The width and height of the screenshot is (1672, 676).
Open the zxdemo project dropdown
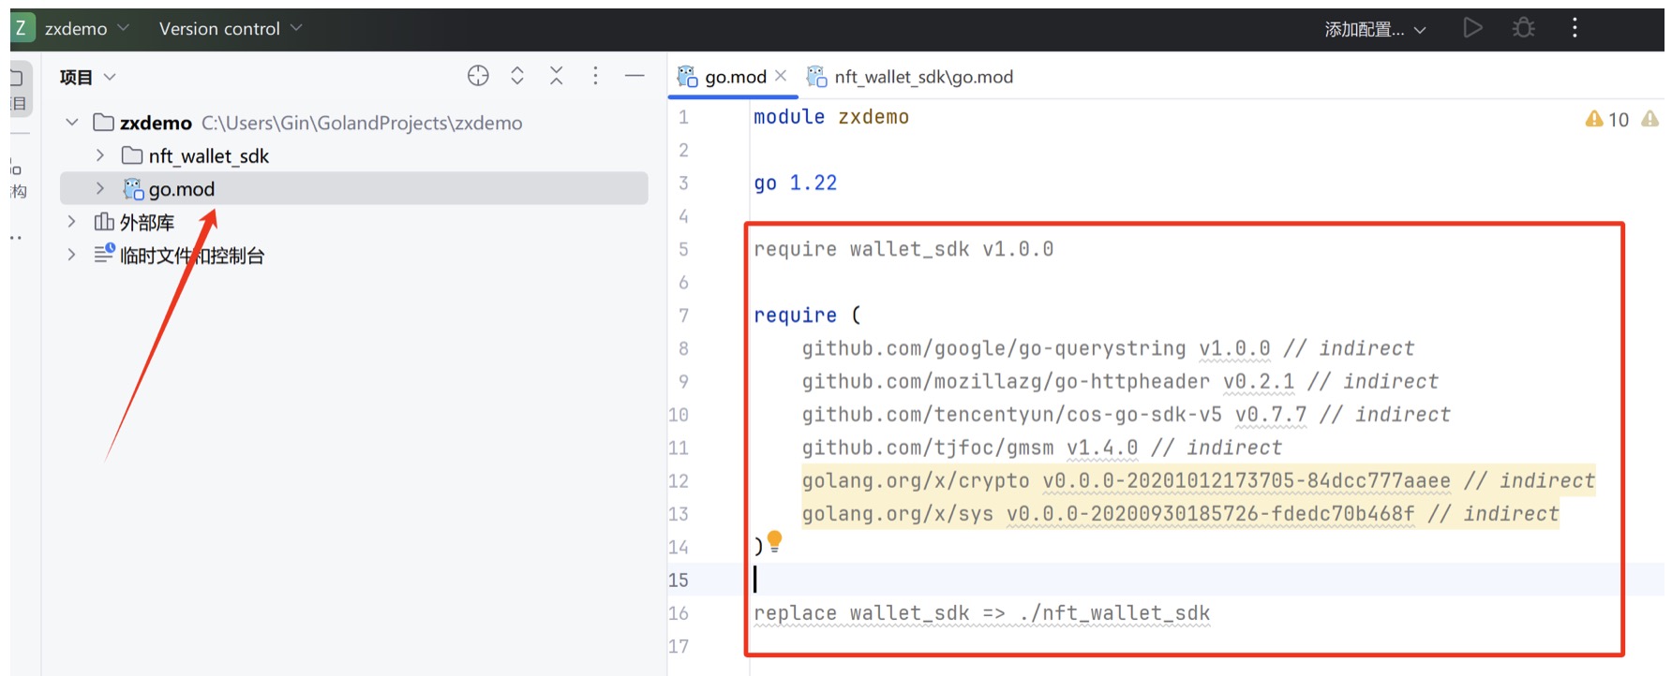pos(86,29)
